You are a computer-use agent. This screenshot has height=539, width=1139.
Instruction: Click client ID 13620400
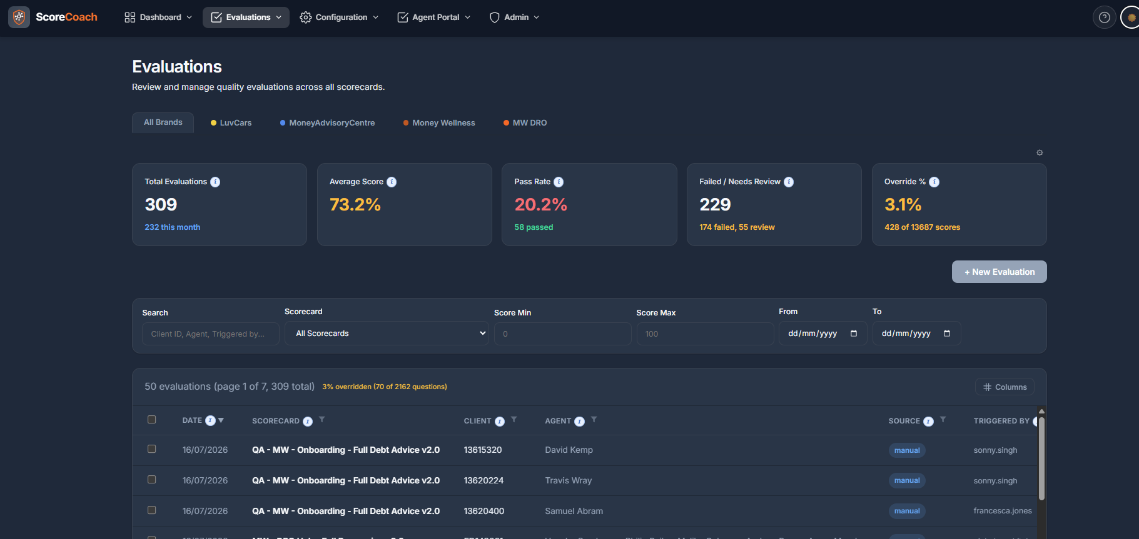pyautogui.click(x=484, y=511)
